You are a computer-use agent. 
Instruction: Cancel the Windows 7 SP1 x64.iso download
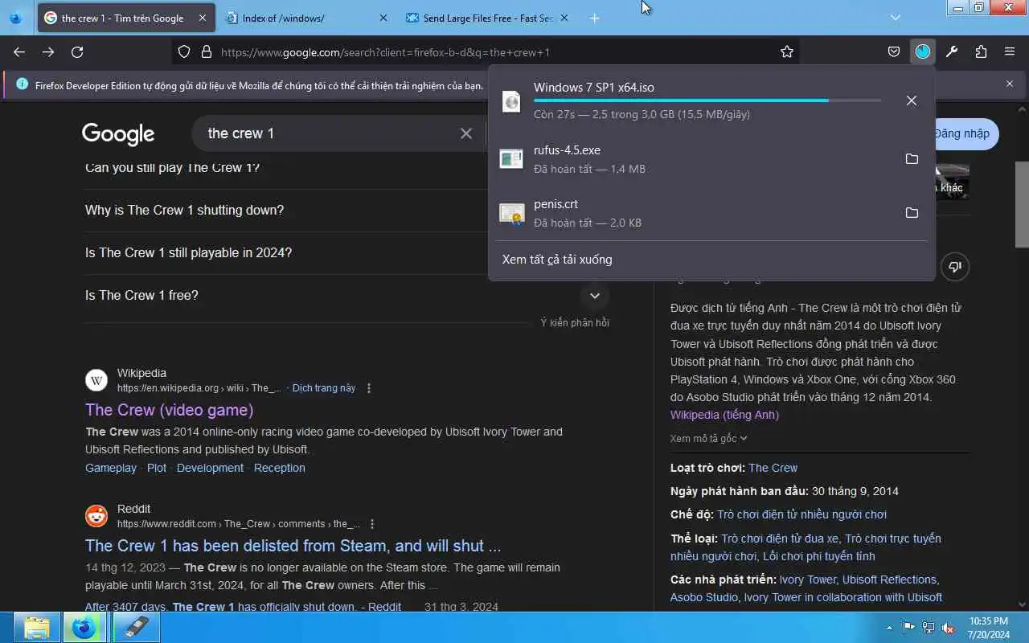pos(911,100)
